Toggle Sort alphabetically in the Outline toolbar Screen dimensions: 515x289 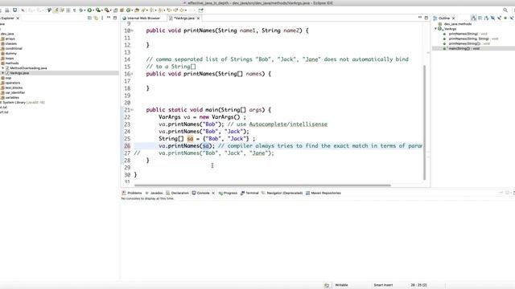point(486,18)
